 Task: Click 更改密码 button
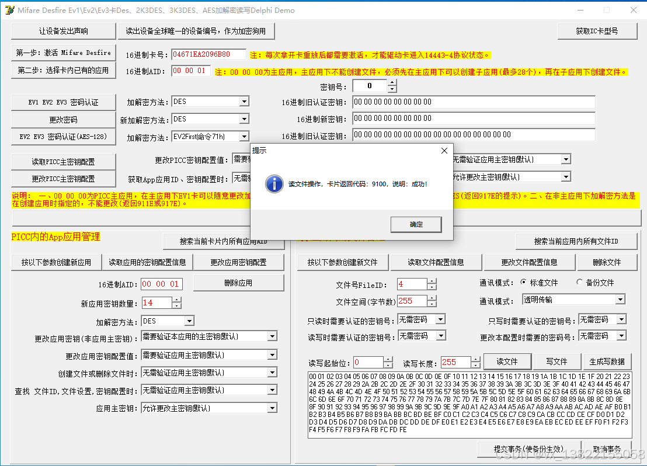(x=64, y=120)
